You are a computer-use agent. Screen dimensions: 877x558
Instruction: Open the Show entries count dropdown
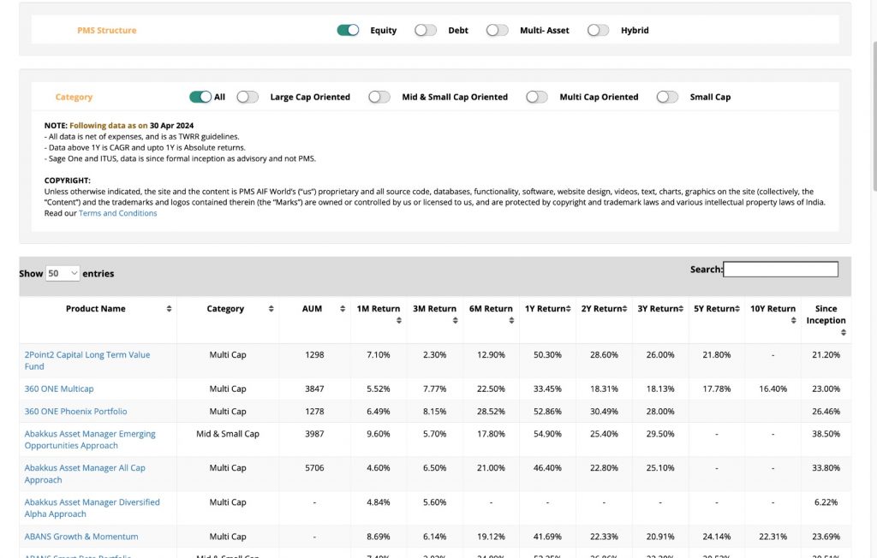(63, 273)
